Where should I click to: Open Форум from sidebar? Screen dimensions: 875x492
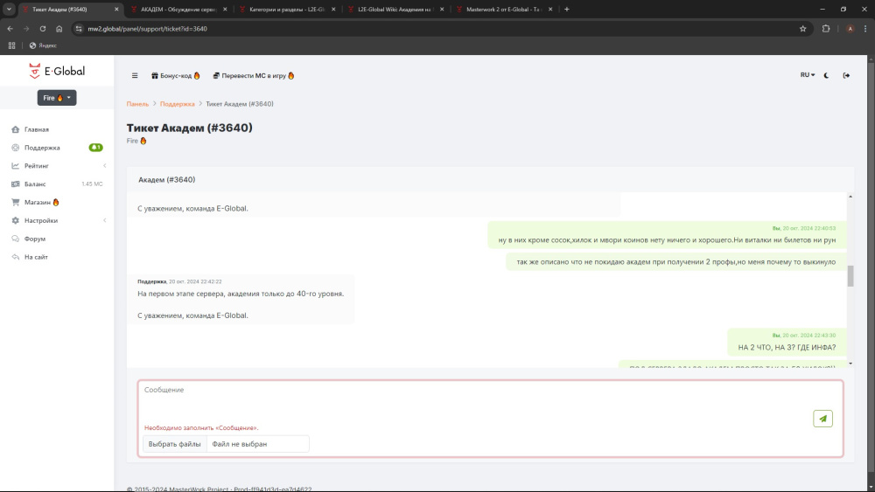[x=35, y=239]
